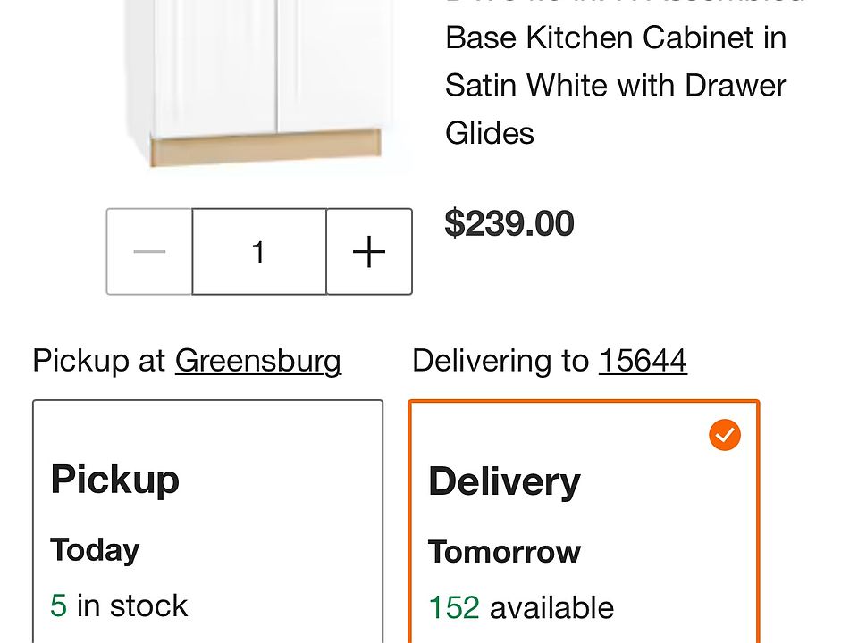This screenshot has width=858, height=643.
Task: Click the 5 in stock text
Action: (x=119, y=605)
